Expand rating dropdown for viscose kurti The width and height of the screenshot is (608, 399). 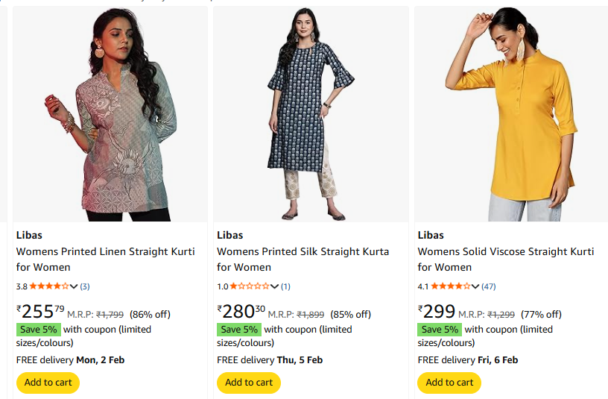[475, 286]
